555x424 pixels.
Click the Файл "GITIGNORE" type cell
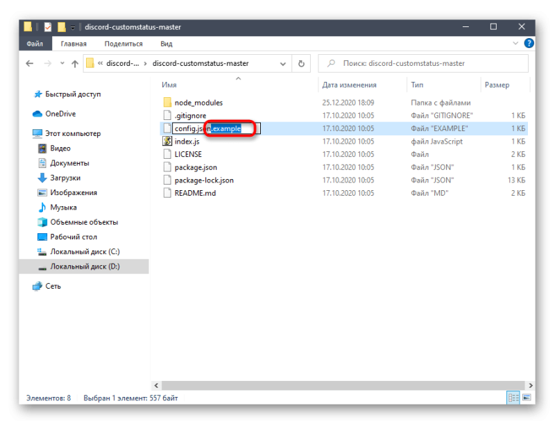(442, 116)
